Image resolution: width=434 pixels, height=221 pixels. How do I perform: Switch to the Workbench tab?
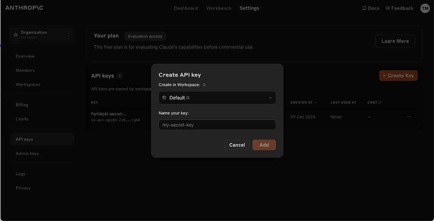coord(219,8)
